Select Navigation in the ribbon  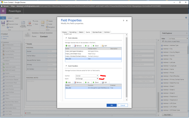pyautogui.click(x=50, y=27)
